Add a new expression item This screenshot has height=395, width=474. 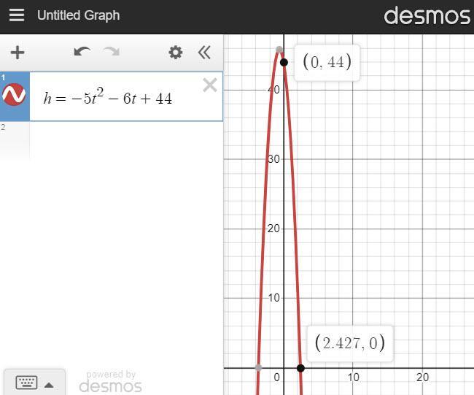tap(18, 53)
